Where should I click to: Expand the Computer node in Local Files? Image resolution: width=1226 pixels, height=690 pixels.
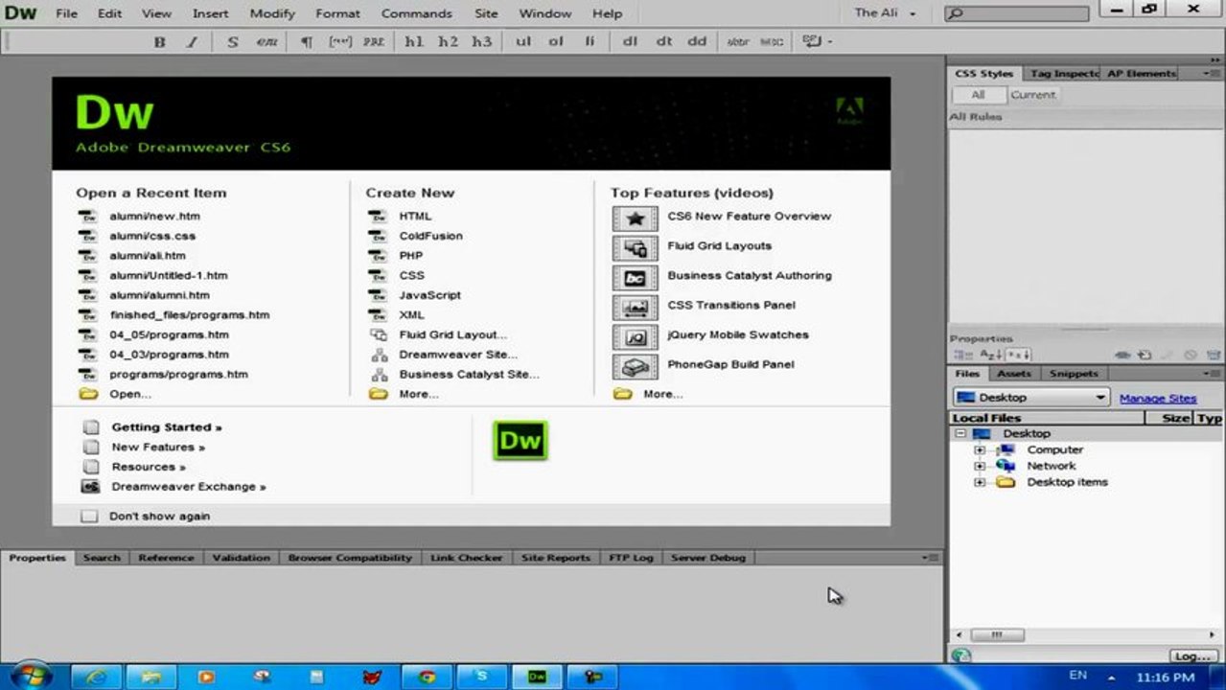979,449
